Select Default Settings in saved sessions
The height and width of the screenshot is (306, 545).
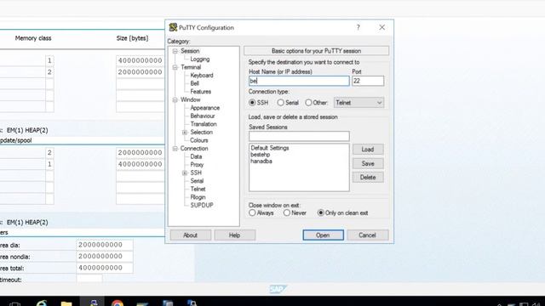pos(270,148)
